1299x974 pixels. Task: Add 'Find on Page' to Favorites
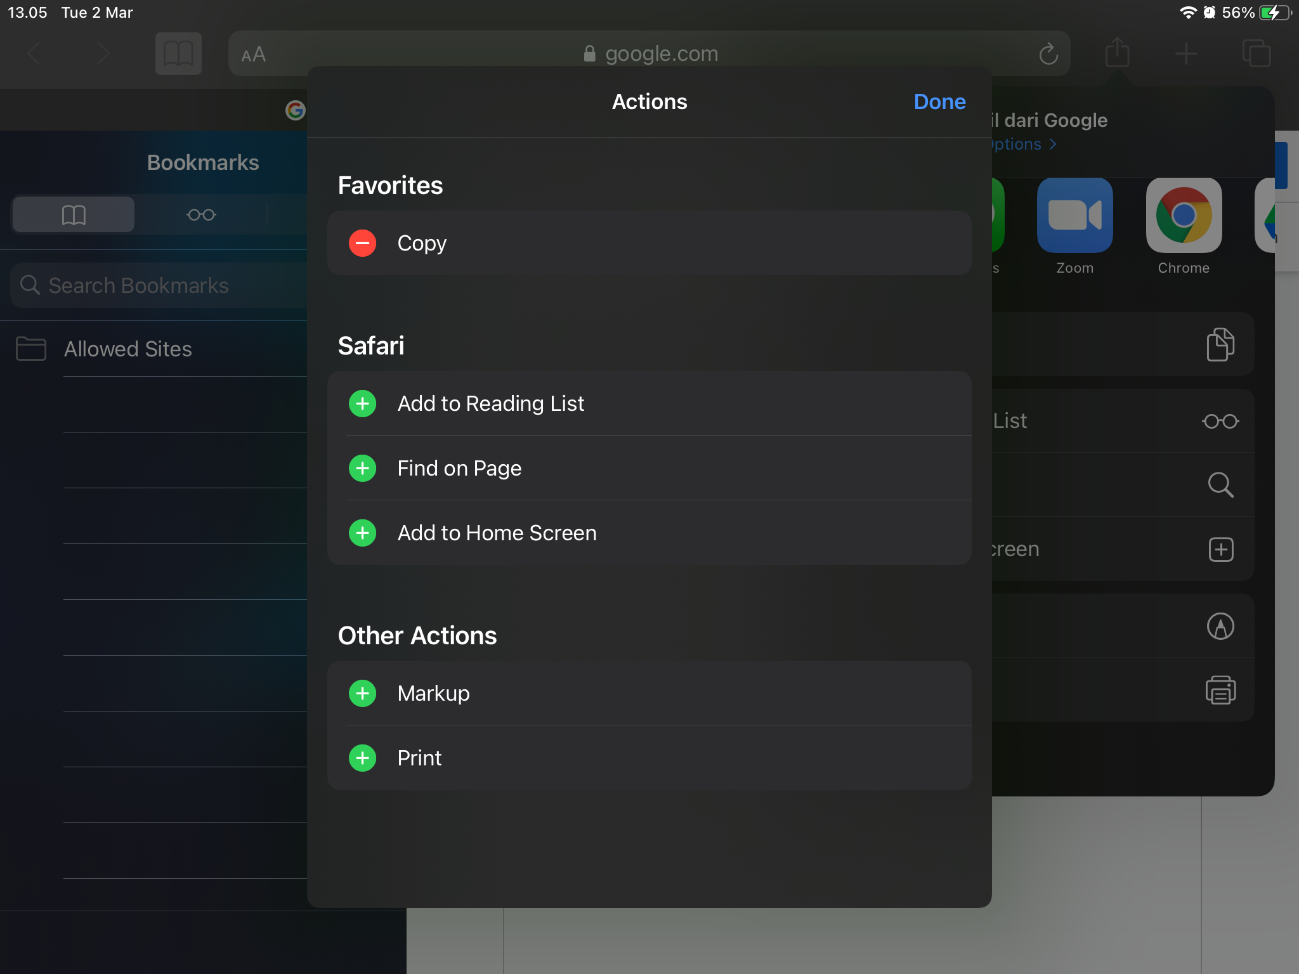tap(362, 468)
